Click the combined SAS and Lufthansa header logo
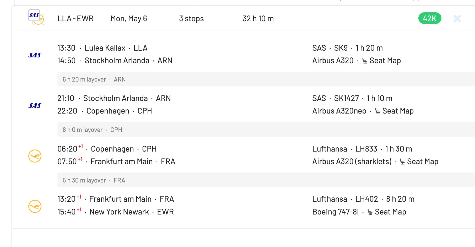The image size is (475, 247). pos(36,18)
